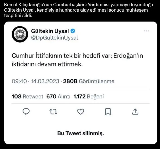Viewport: 160px width, 149px height.
Task: Click "tespitini sildi." at the caption's end
Action: pos(18,15)
